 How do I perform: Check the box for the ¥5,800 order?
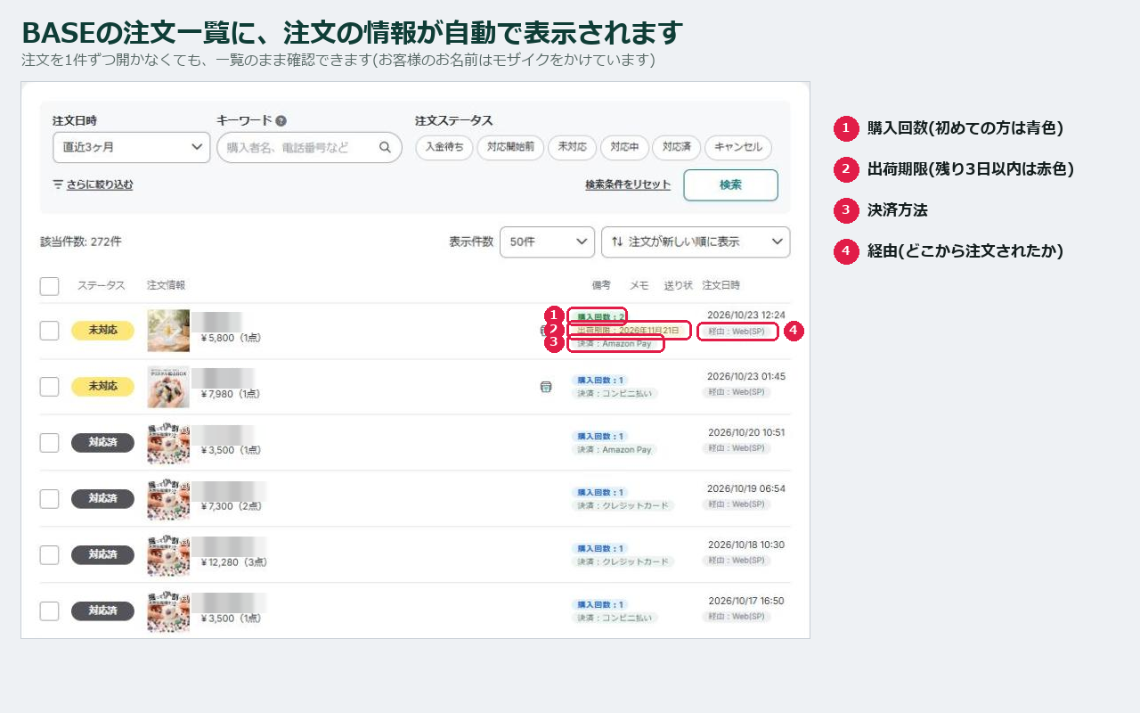point(50,331)
